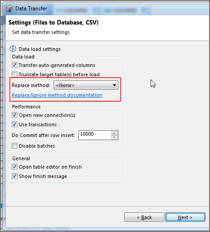The image size is (210, 232).
Task: Click the Performance group label
Action: click(26, 107)
